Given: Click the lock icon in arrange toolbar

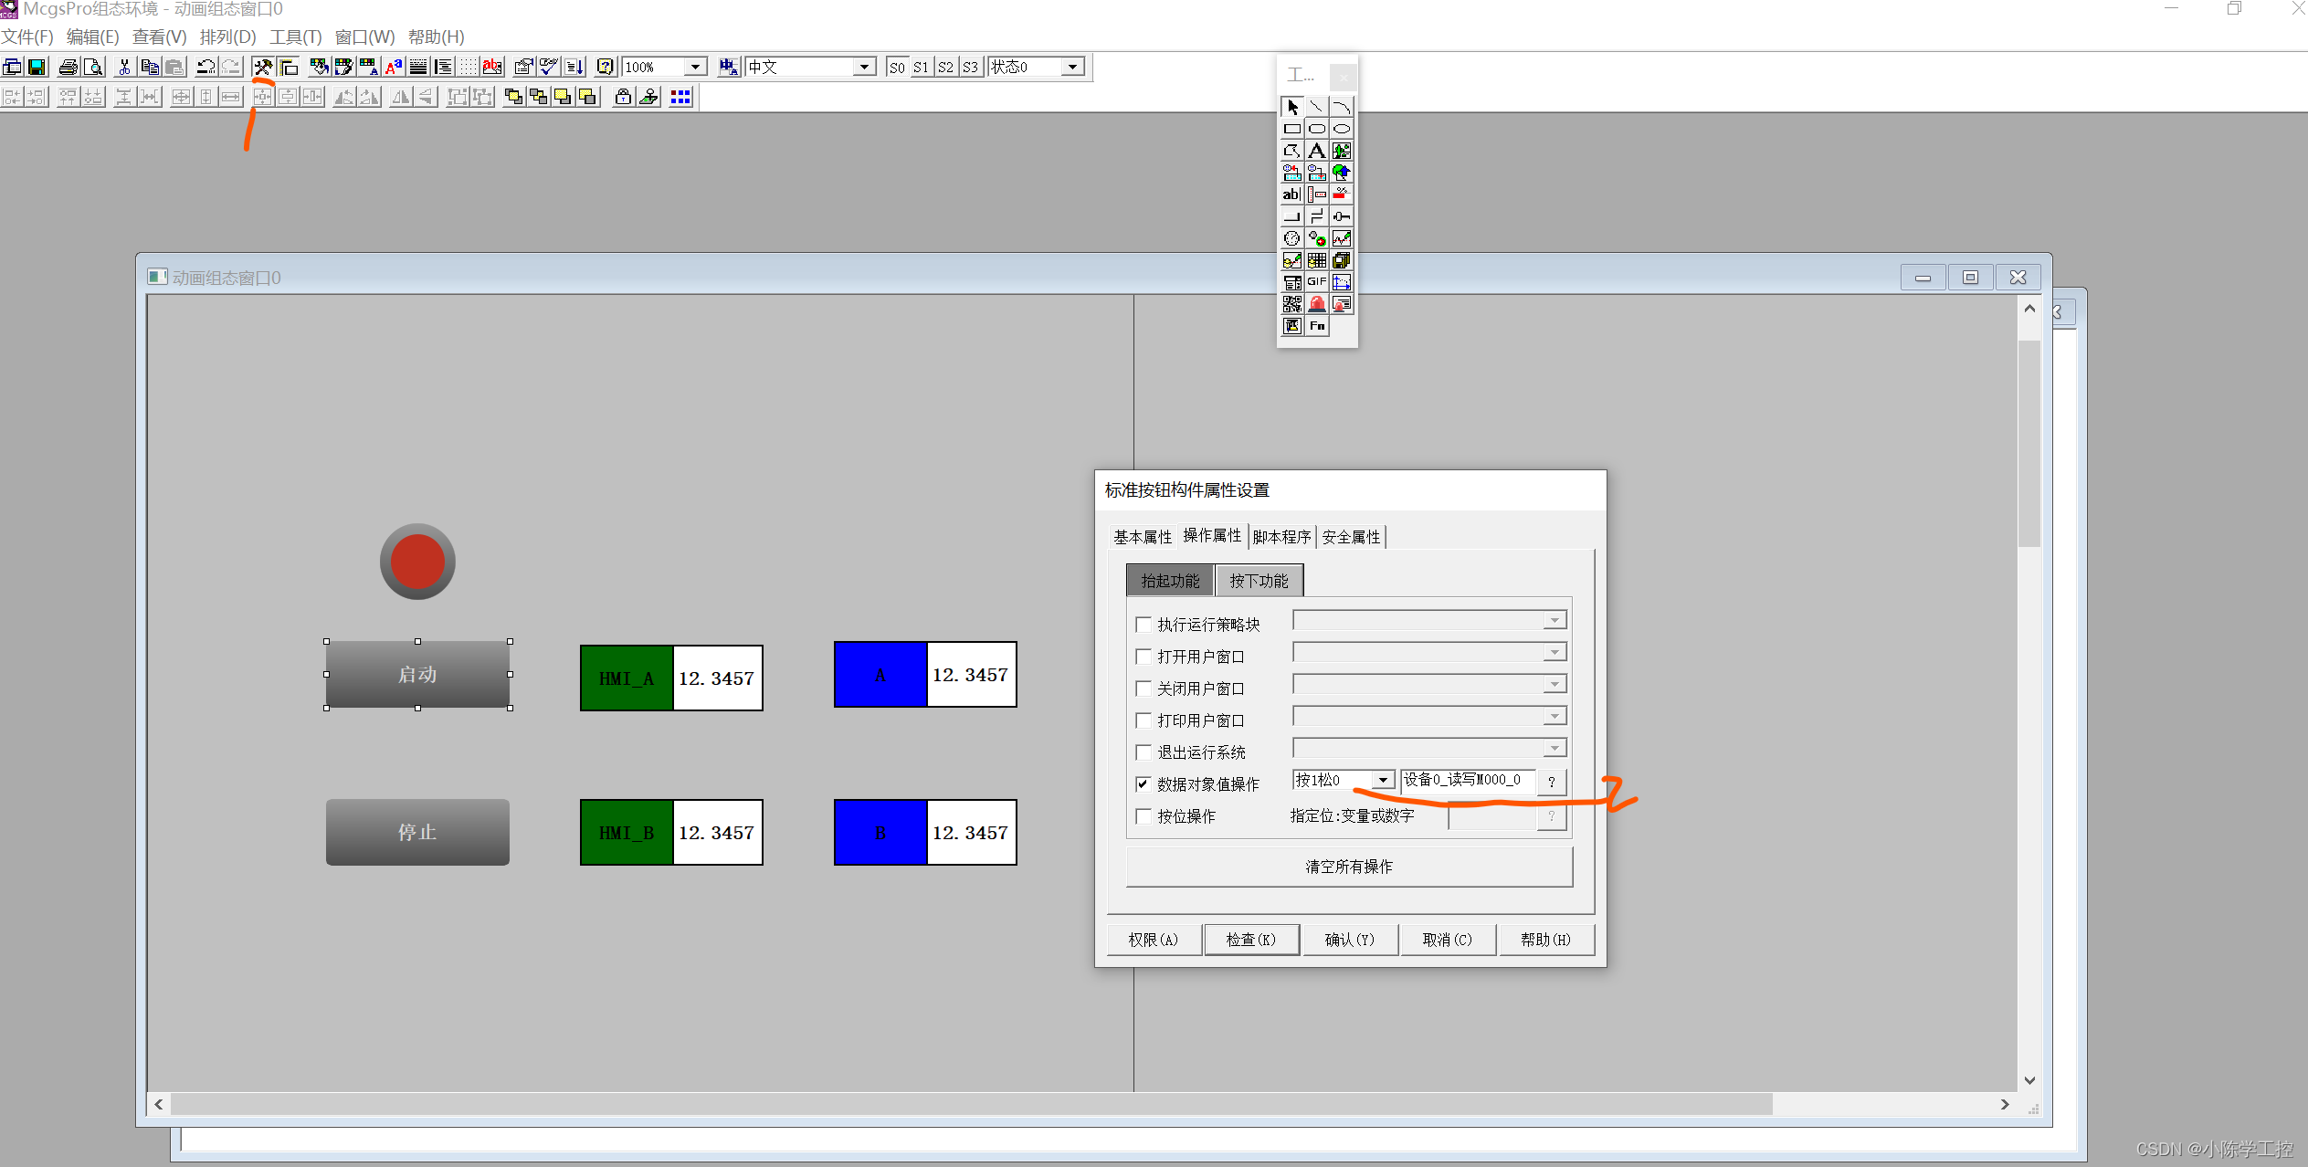Looking at the screenshot, I should [x=623, y=97].
